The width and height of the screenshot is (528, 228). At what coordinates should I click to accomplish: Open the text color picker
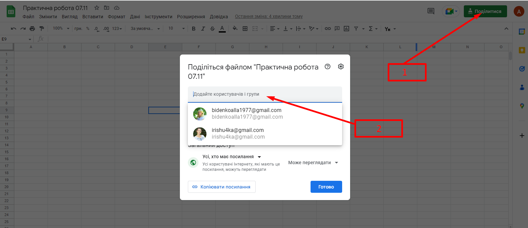point(222,29)
